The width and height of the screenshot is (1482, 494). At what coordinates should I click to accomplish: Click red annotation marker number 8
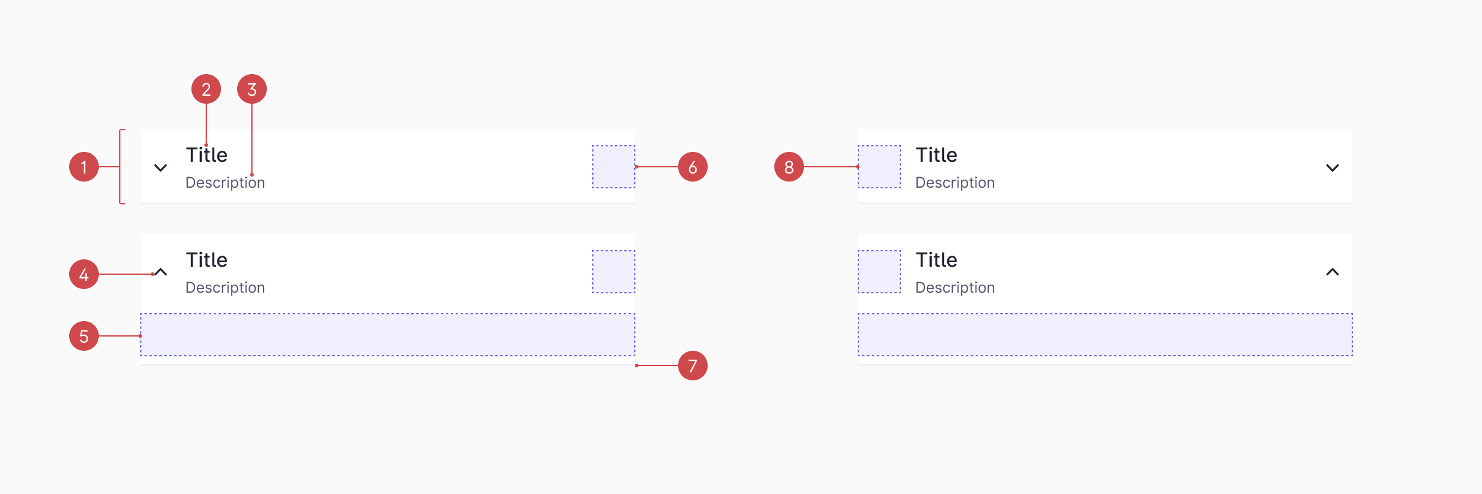pyautogui.click(x=789, y=167)
